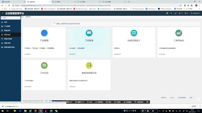Click the show all downloads button
Screen dimensions: 202x113
[194, 106]
